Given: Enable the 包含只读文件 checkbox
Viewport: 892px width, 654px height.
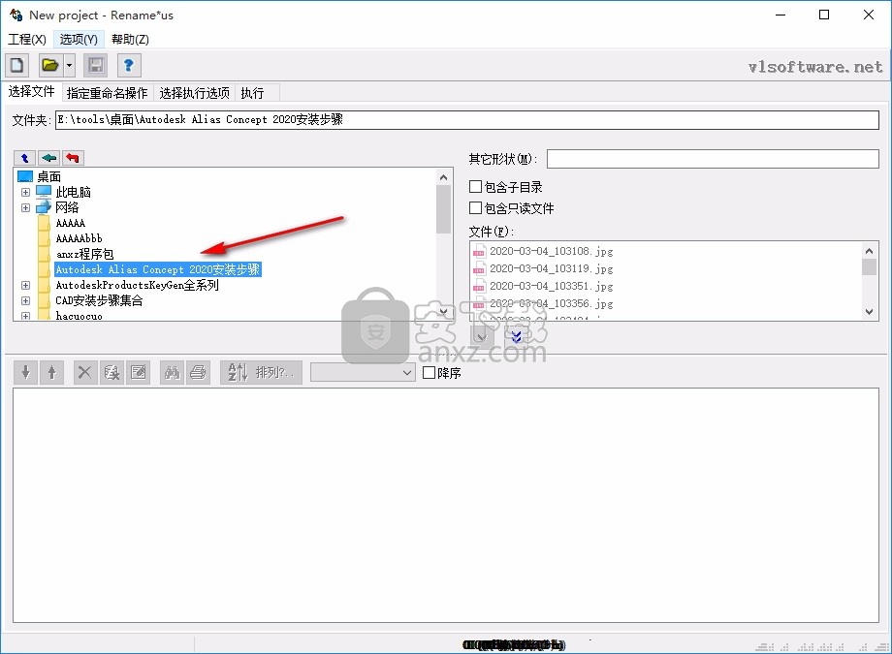Looking at the screenshot, I should pyautogui.click(x=476, y=208).
